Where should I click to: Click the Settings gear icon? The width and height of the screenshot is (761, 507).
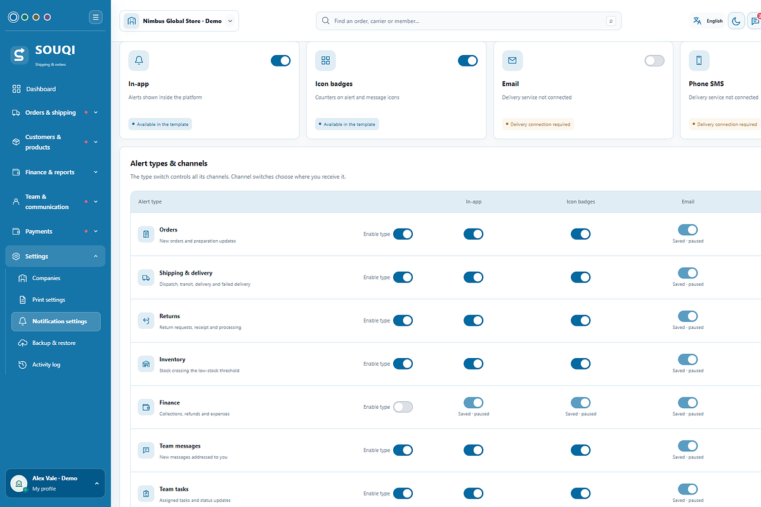[16, 256]
